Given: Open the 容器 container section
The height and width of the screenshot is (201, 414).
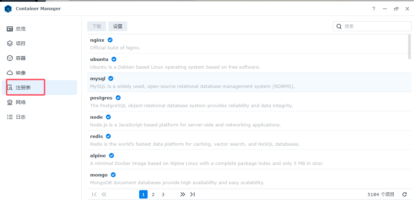Looking at the screenshot, I should coord(39,58).
